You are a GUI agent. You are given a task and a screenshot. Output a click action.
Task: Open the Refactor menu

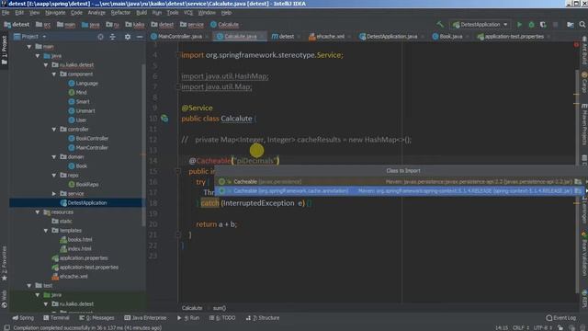click(x=120, y=13)
